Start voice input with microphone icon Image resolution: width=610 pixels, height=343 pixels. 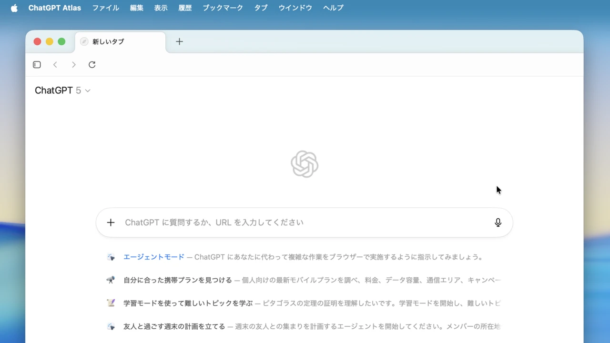[x=498, y=222]
